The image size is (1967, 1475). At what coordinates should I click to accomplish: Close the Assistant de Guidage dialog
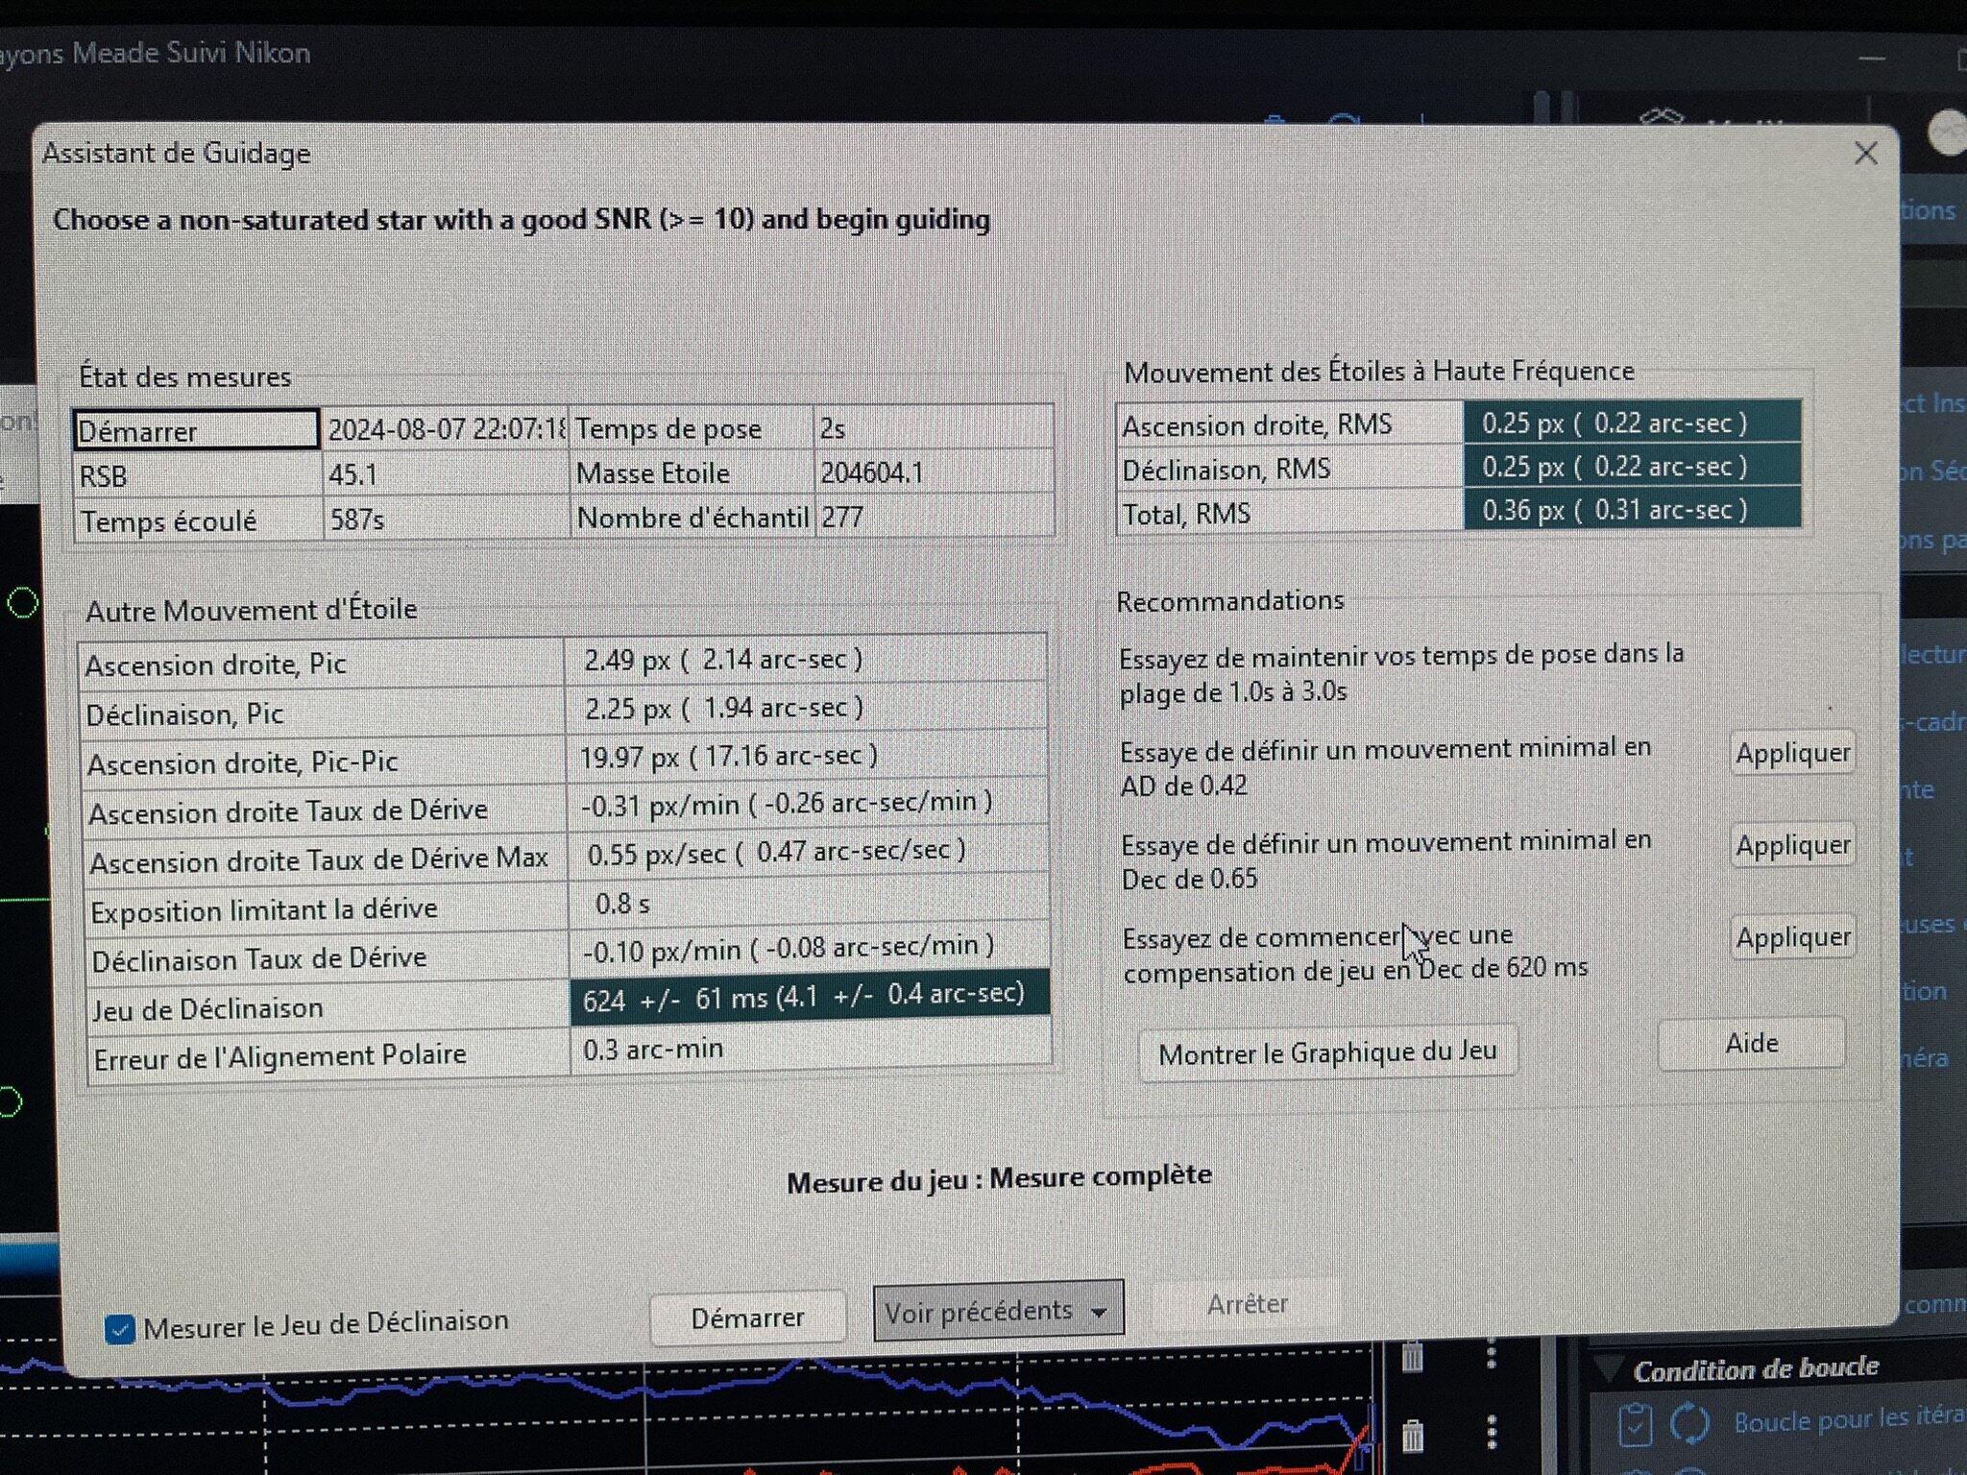tap(1865, 154)
